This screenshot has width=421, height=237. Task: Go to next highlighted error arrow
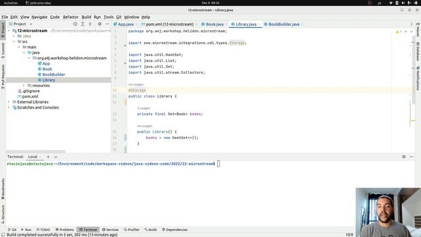(x=411, y=32)
